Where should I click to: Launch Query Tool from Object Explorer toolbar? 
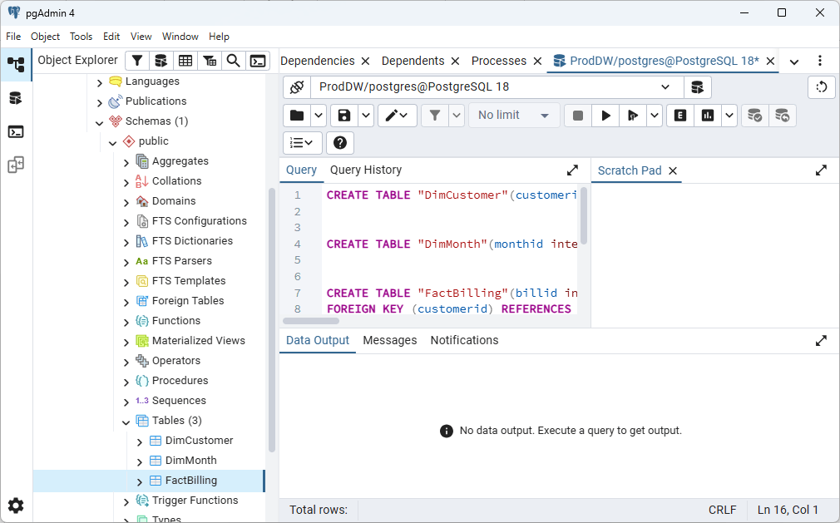161,61
